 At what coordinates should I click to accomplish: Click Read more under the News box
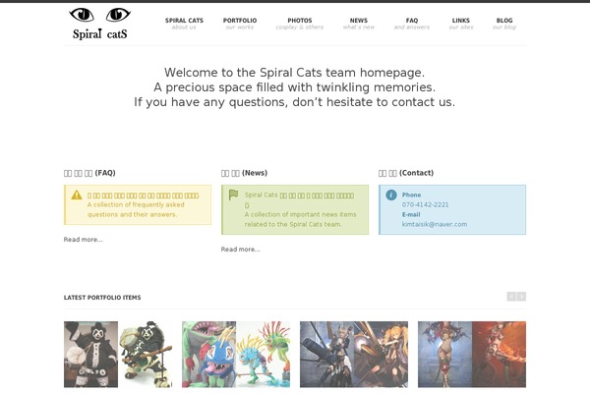240,250
